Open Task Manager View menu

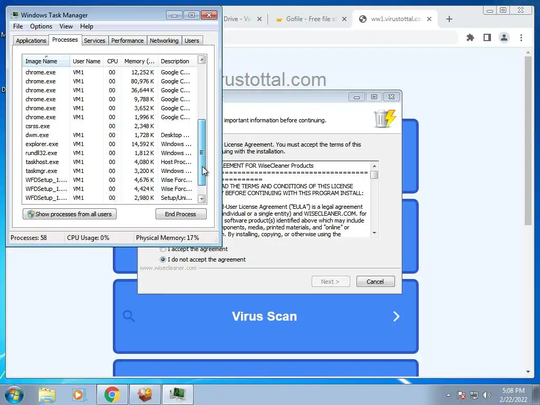coord(66,26)
